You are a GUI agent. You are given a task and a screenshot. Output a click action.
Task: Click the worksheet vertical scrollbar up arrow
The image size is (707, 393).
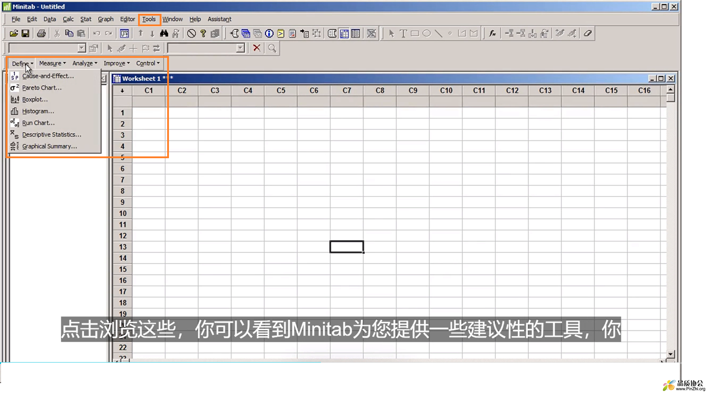[670, 89]
